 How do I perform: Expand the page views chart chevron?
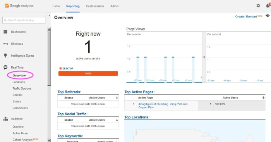(x=204, y=57)
